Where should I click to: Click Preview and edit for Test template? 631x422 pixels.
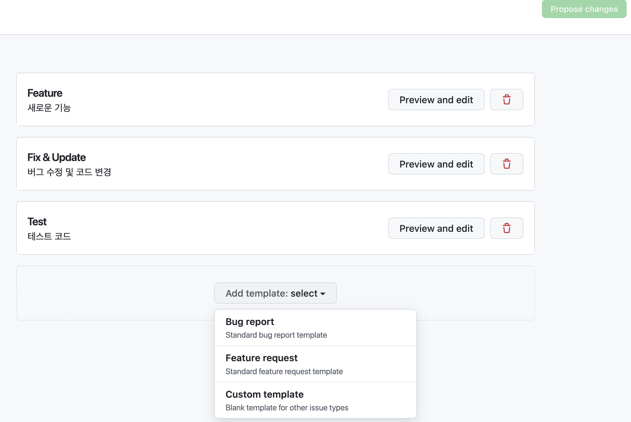click(x=436, y=228)
